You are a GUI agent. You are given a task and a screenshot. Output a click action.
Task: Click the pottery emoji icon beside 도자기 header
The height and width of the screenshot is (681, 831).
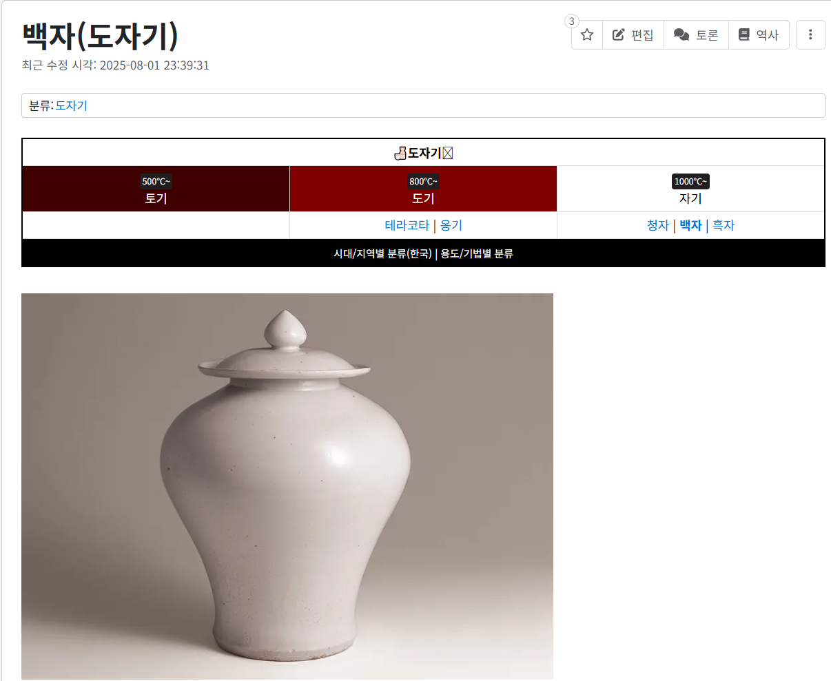tap(400, 153)
